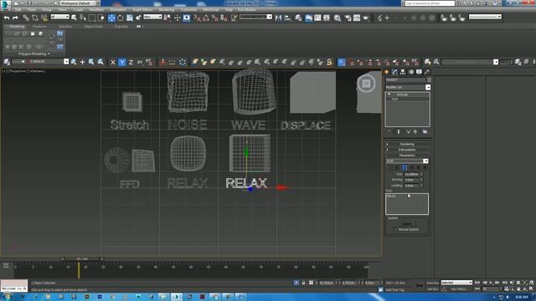This screenshot has width=536, height=301.
Task: Select the Link tool icon
Action: tap(26, 18)
